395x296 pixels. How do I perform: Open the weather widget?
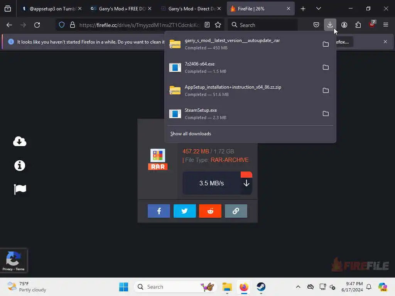pyautogui.click(x=27, y=287)
